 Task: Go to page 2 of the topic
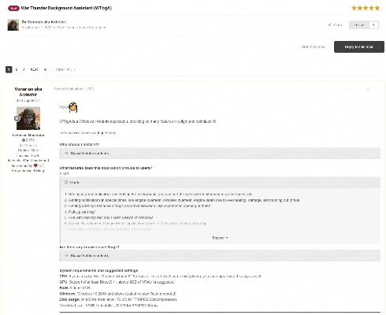pyautogui.click(x=17, y=69)
